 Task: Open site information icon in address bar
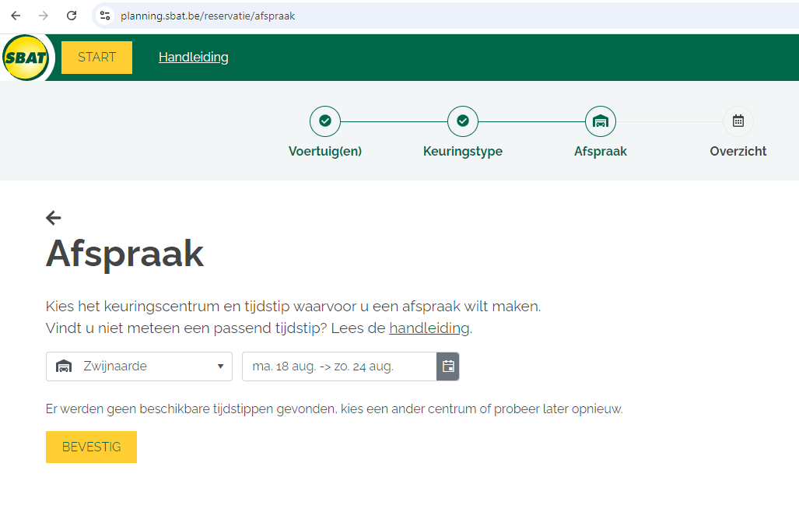(105, 16)
